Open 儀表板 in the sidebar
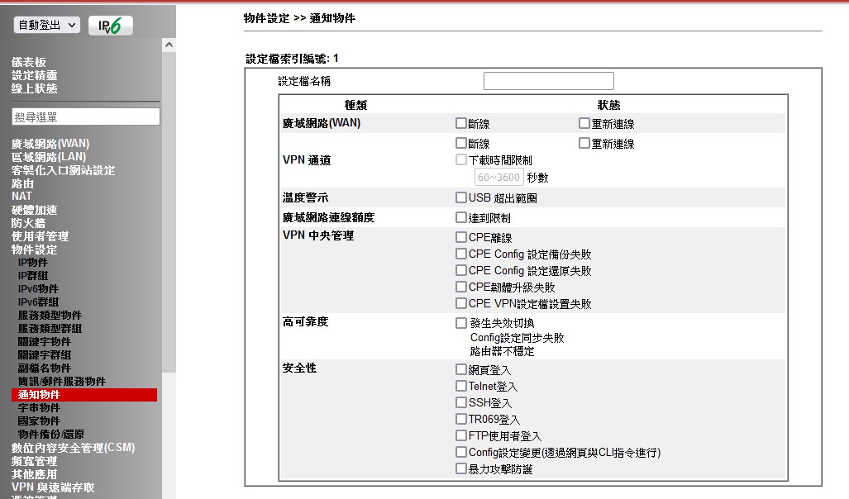Viewport: 849px width, 499px height. tap(29, 62)
